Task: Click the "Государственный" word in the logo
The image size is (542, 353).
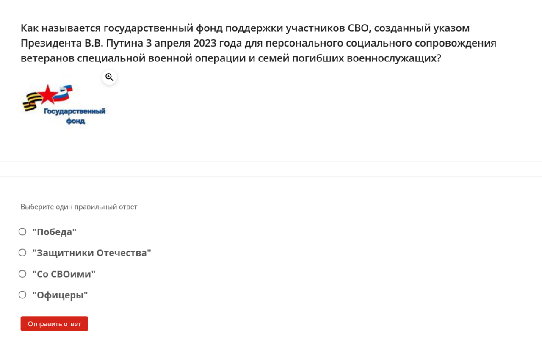Action: (x=75, y=111)
